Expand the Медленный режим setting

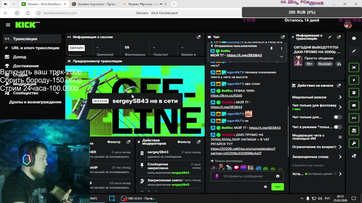point(340,97)
